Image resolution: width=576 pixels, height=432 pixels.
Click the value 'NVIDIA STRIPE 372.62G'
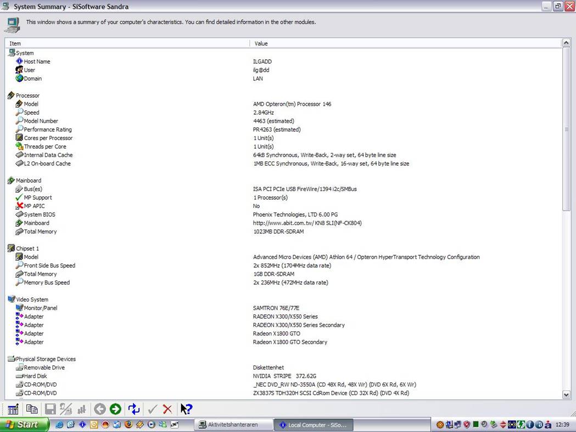coord(284,376)
